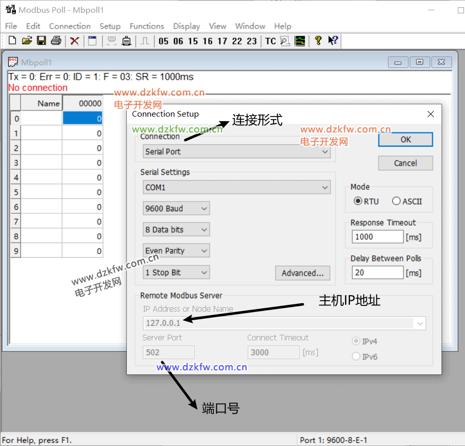Viewport: 465px width, 446px height.
Task: Click the Print toolbar icon
Action: coord(56,41)
